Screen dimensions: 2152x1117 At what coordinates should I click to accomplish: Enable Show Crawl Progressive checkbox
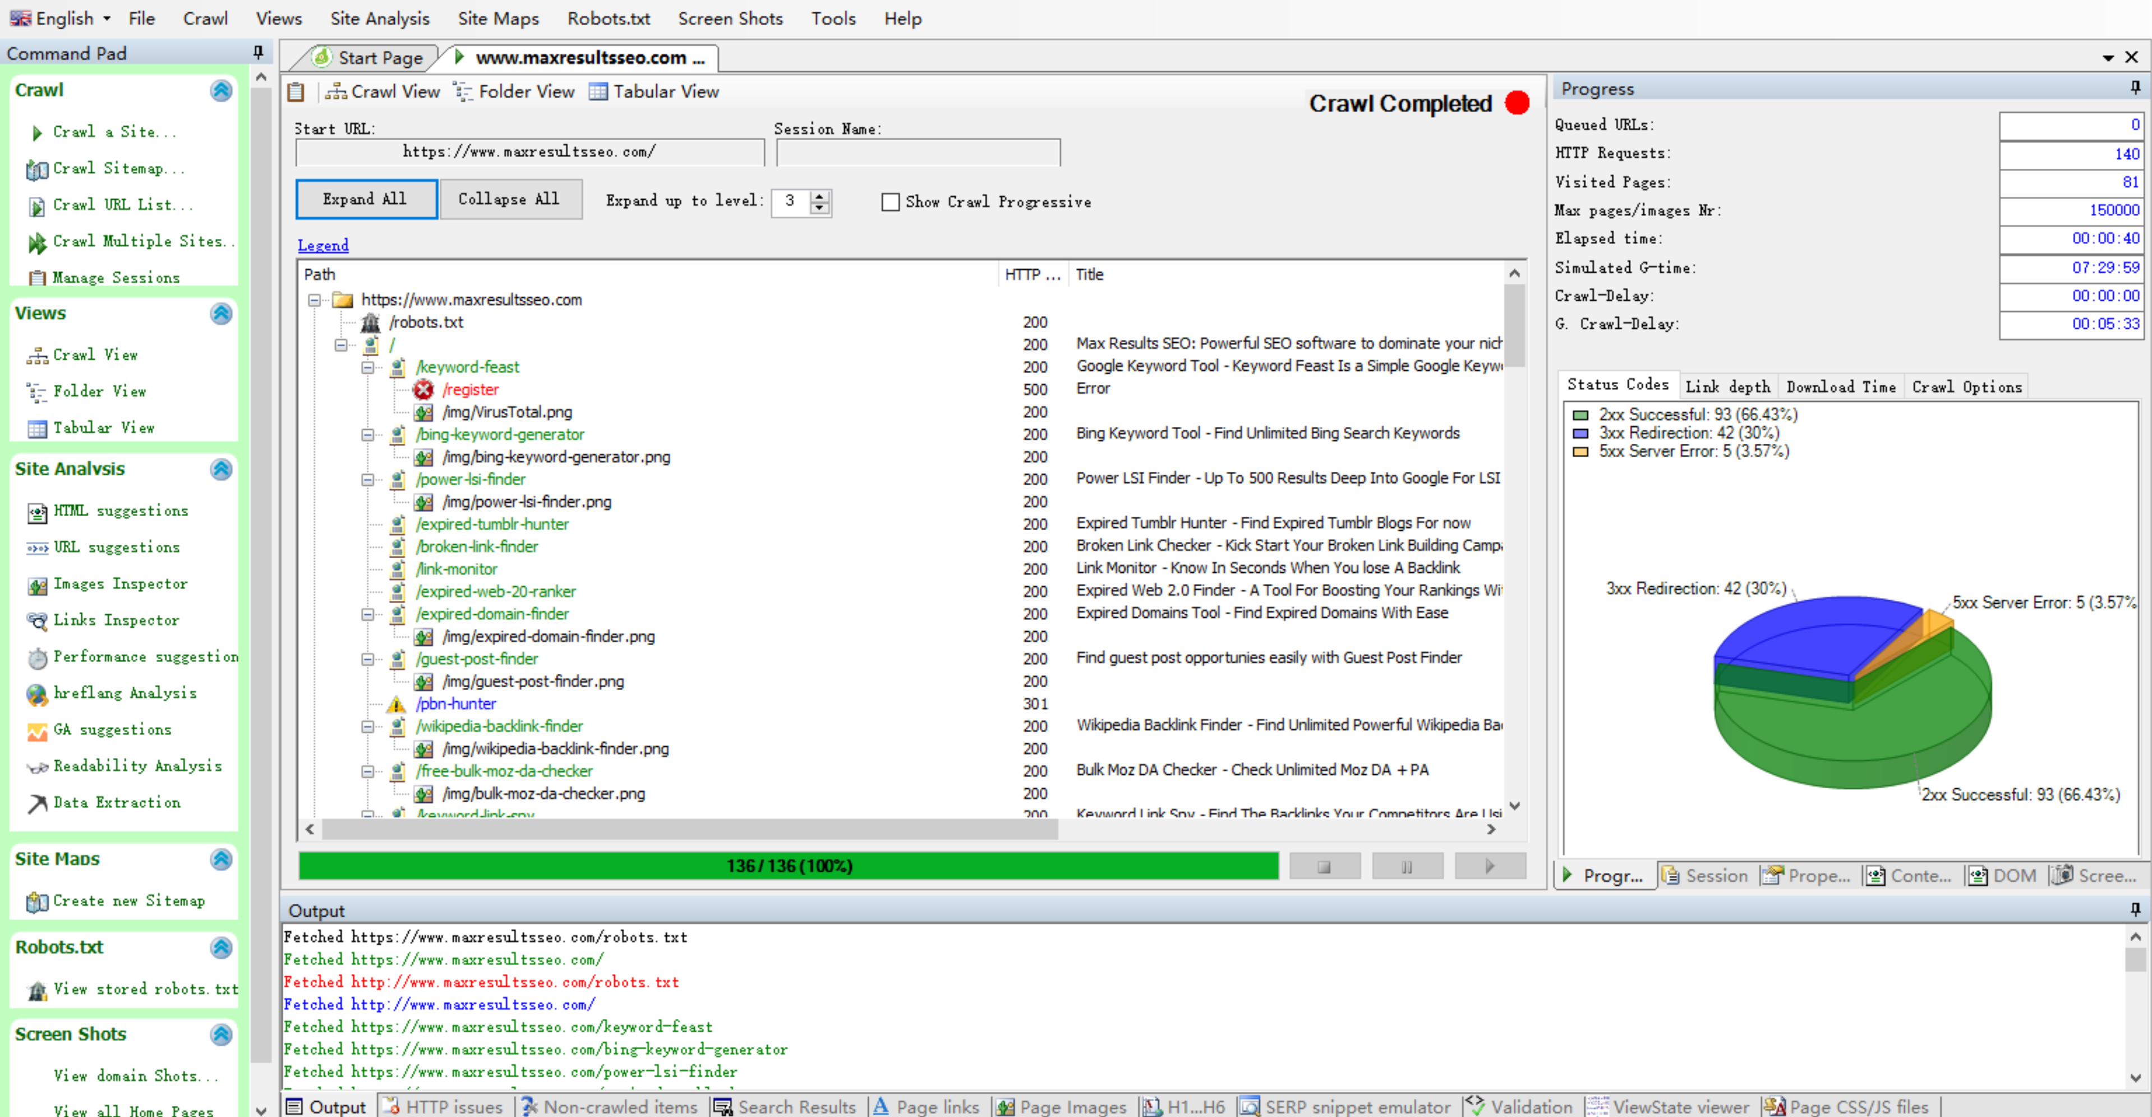(x=891, y=201)
